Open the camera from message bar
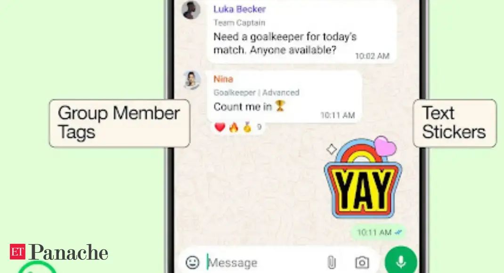The image size is (504, 273). tap(362, 262)
